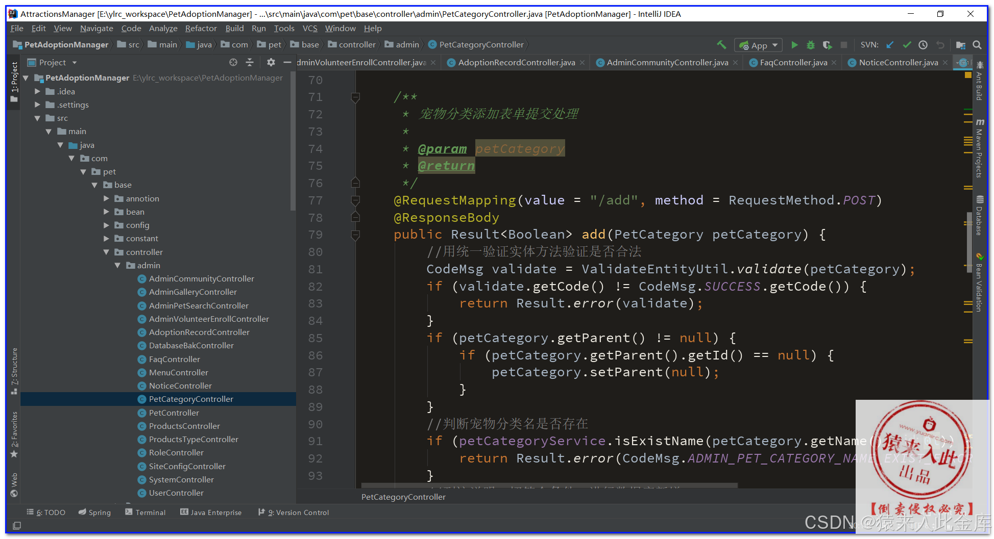Open the Navigate menu

point(96,29)
